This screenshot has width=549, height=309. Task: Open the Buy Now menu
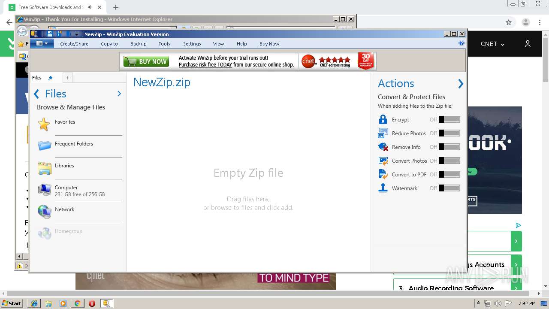pyautogui.click(x=269, y=44)
